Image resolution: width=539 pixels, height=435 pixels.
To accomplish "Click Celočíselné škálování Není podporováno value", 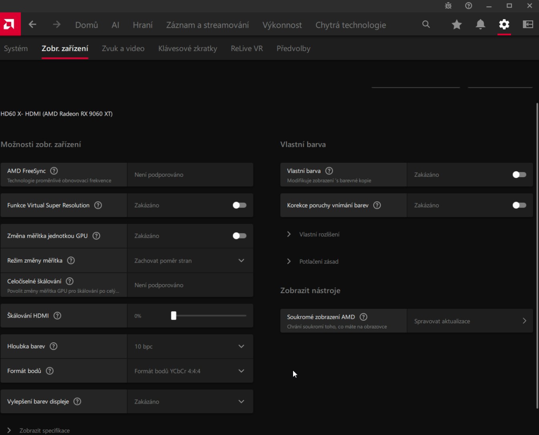I will coord(159,285).
